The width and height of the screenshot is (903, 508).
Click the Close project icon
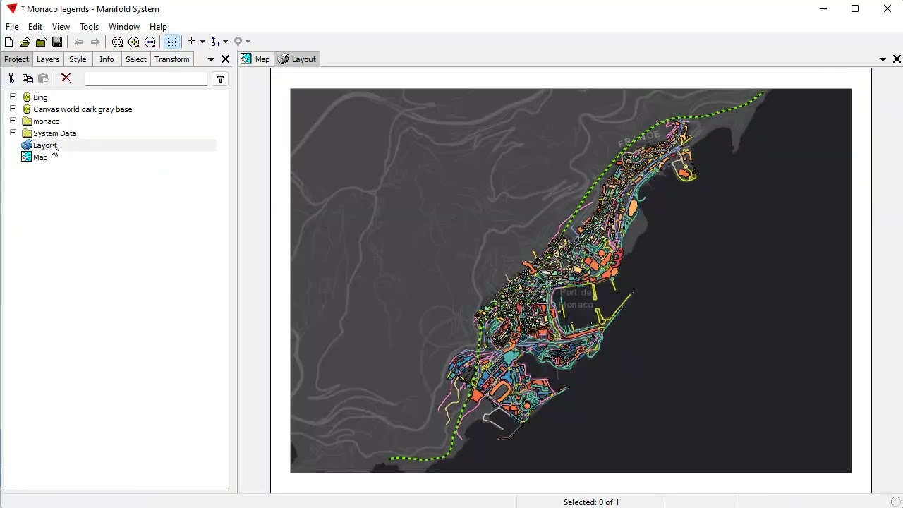[x=41, y=42]
